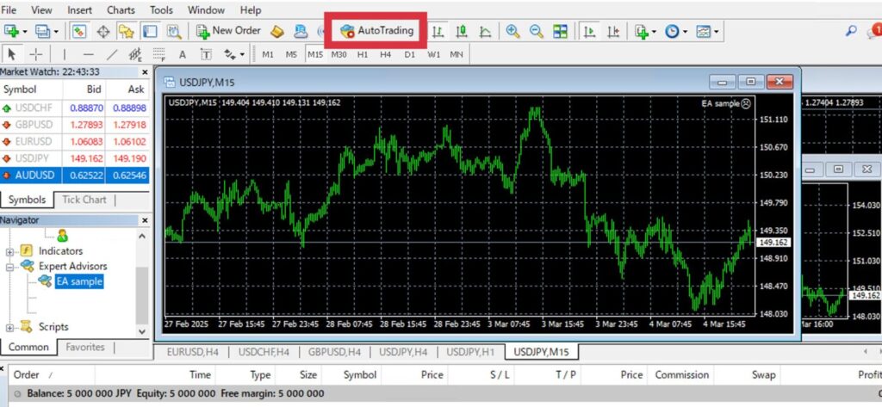
Task: Collapse the Expert Advisors tree node
Action: tap(9, 267)
